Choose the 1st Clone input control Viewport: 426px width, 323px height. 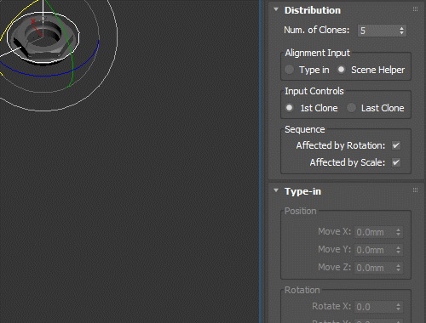point(289,108)
